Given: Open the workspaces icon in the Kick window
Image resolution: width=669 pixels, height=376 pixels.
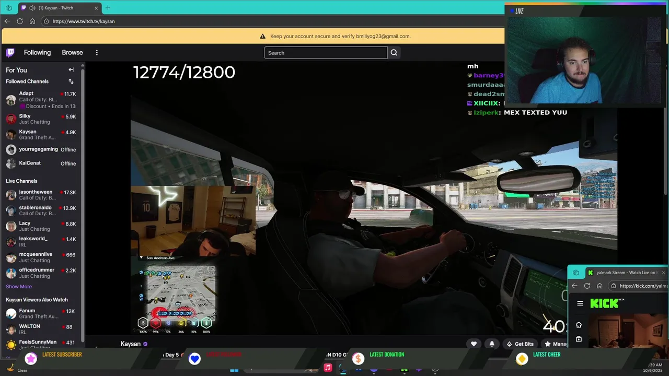Looking at the screenshot, I should coord(576,273).
